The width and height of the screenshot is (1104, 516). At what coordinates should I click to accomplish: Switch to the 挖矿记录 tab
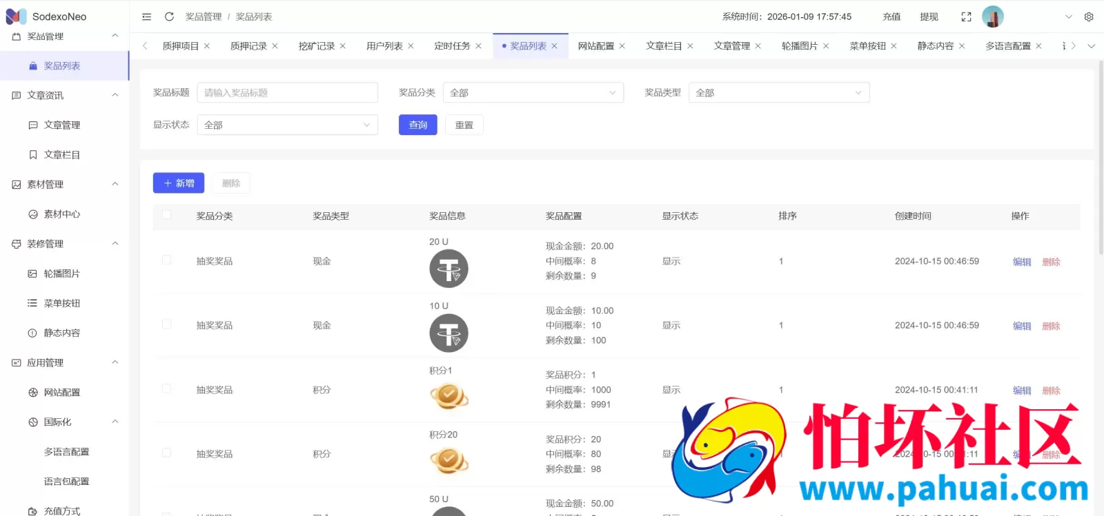click(x=317, y=46)
